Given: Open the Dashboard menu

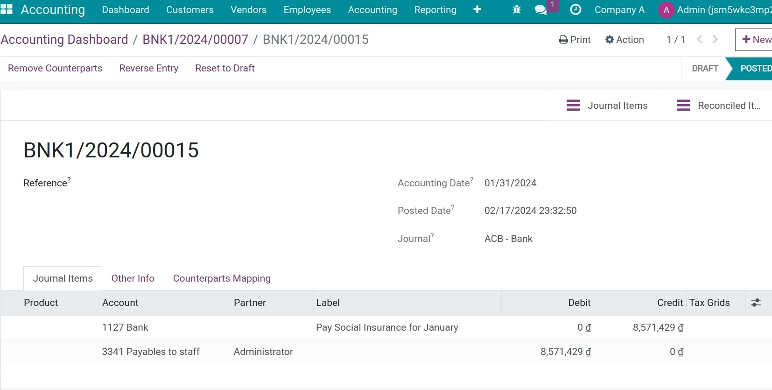Looking at the screenshot, I should [x=126, y=10].
